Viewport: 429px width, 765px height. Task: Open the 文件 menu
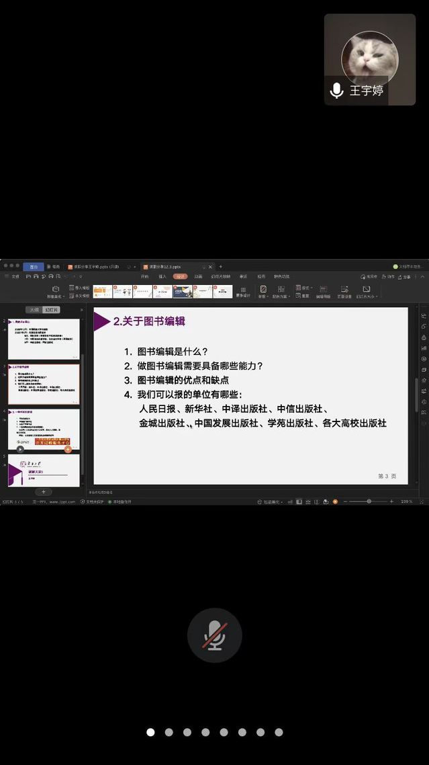tap(12, 276)
